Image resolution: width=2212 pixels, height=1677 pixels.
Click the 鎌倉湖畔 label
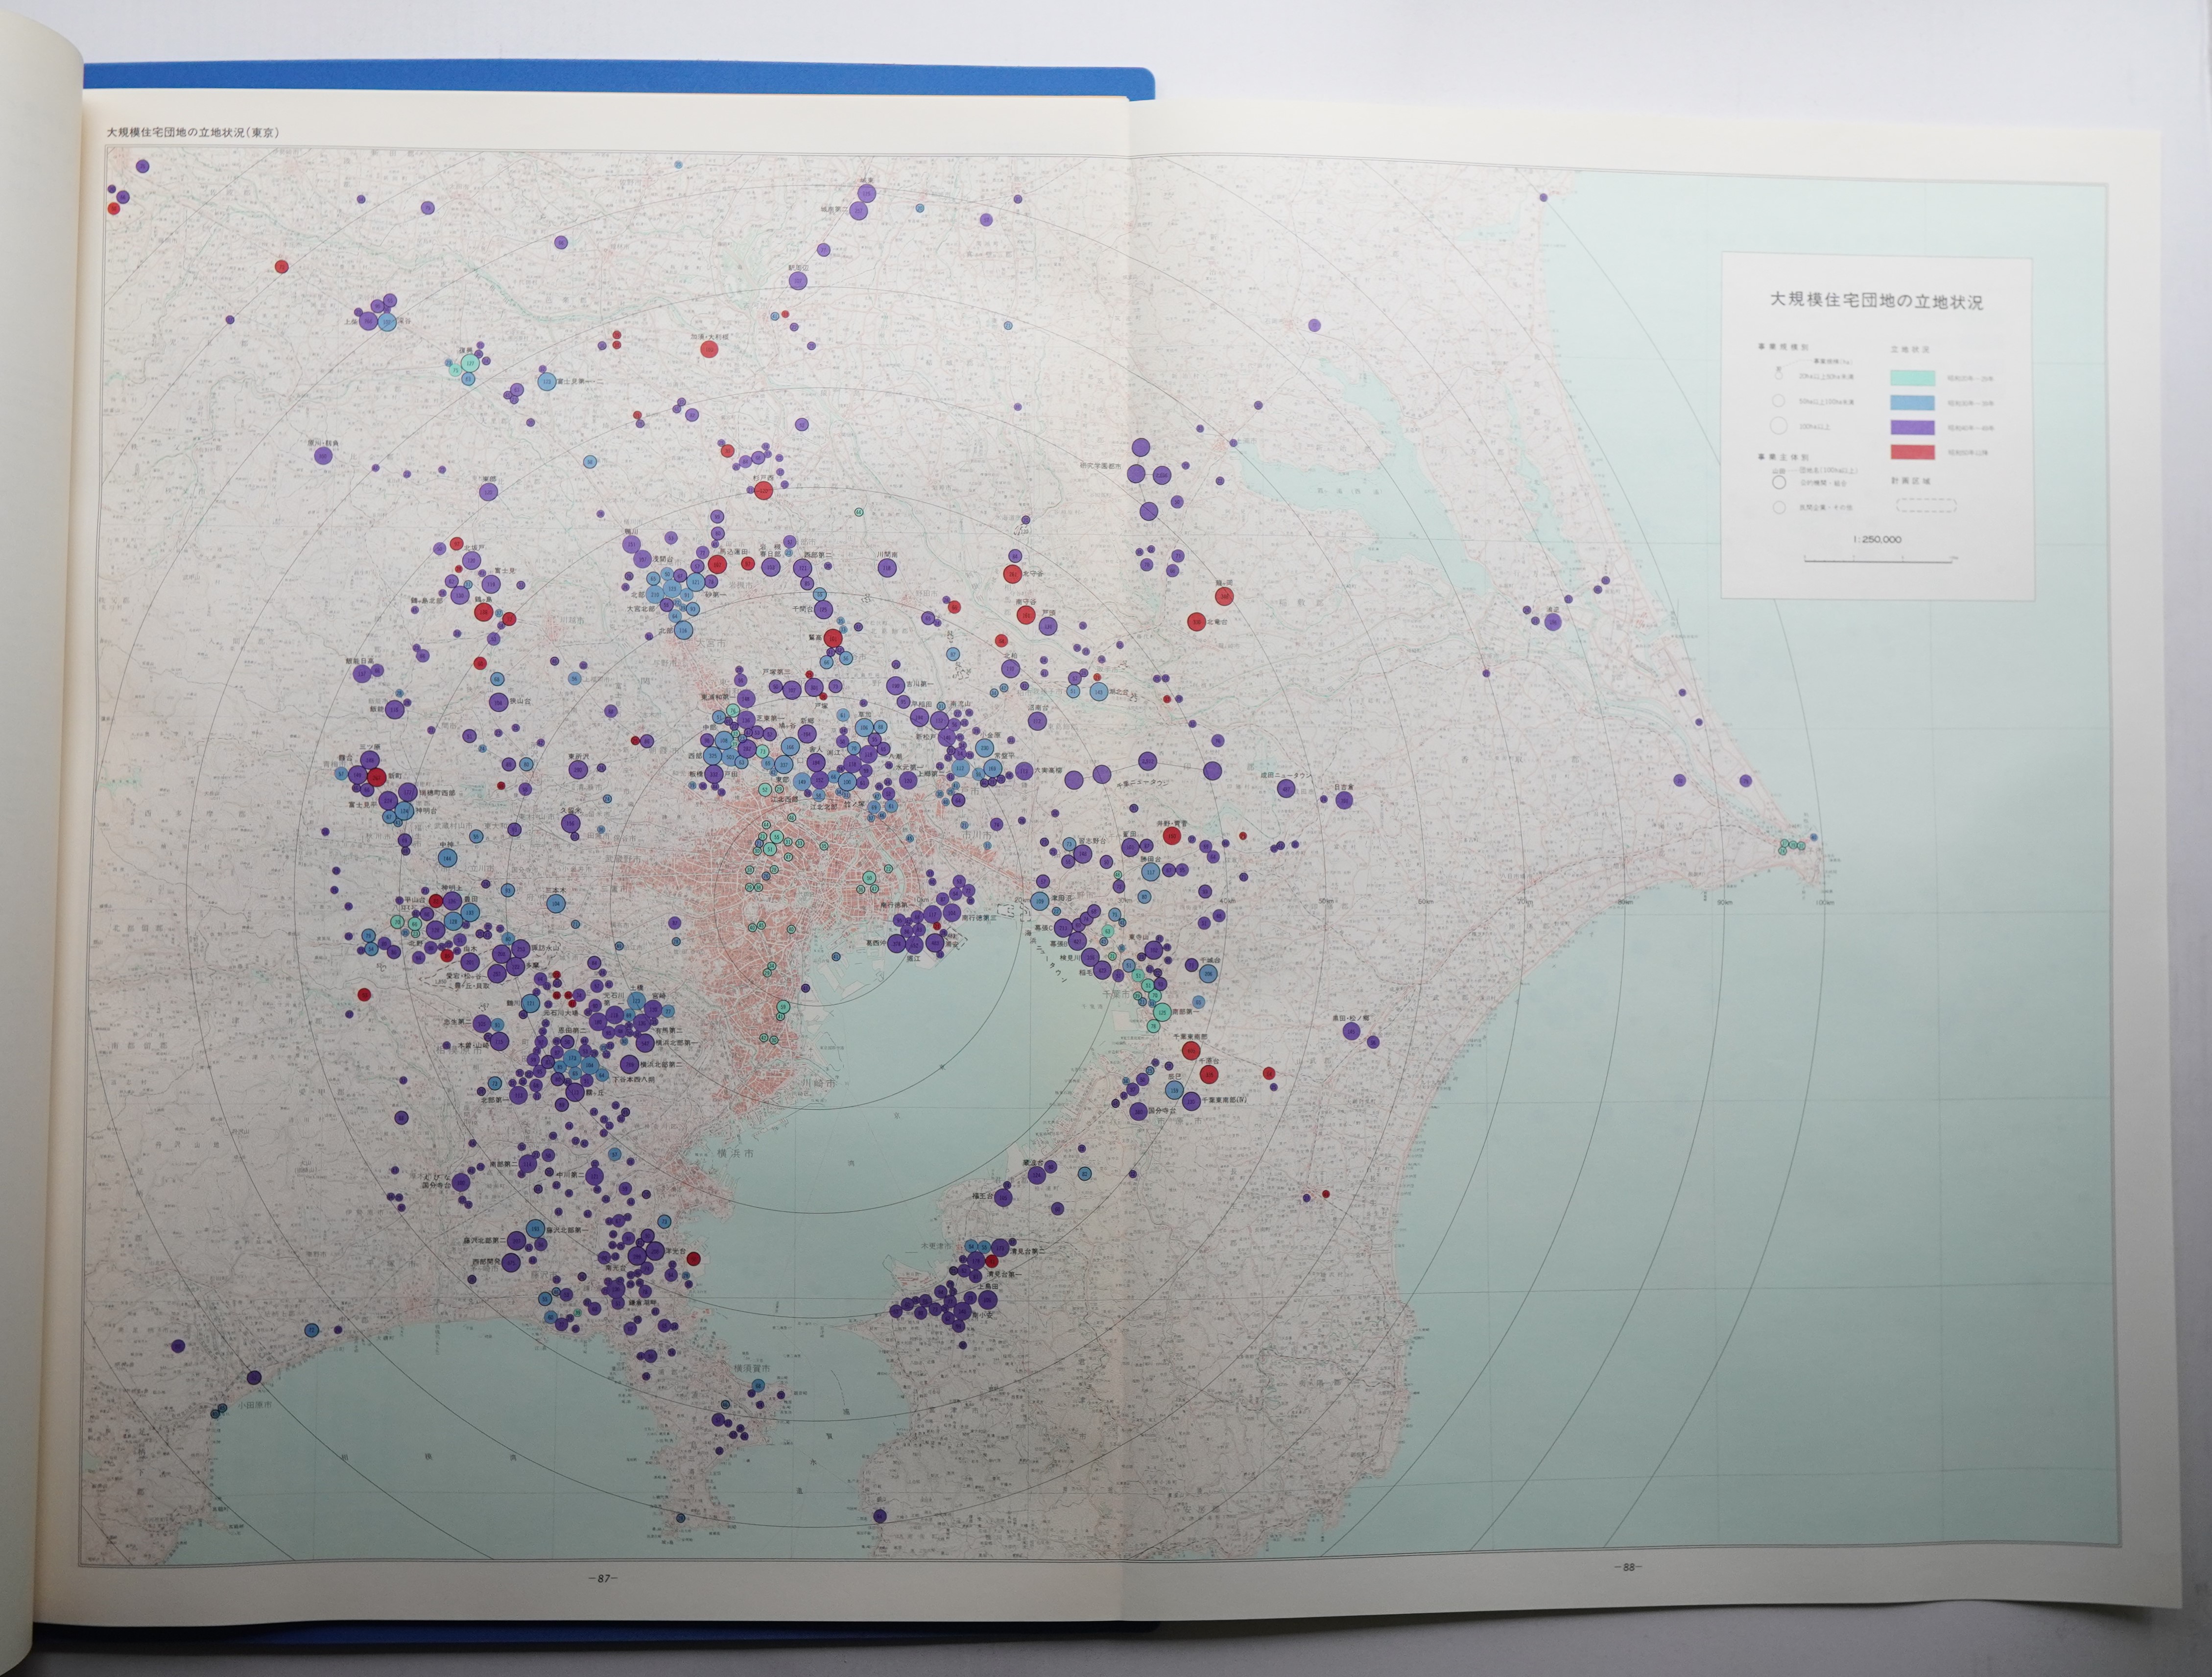point(643,1303)
